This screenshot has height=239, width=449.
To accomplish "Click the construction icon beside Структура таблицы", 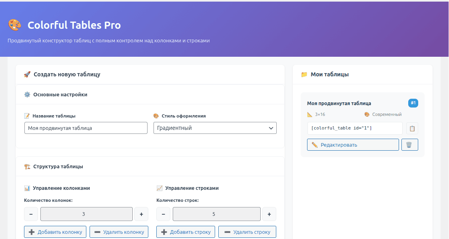I will (27, 167).
